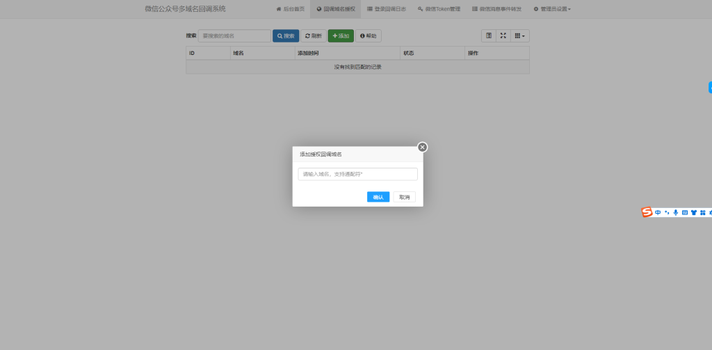Click the domain name input field in dialog
712x350 pixels.
[357, 174]
